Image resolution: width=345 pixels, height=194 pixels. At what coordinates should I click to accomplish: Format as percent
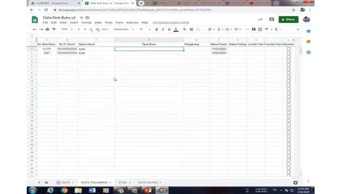pos(85,29)
